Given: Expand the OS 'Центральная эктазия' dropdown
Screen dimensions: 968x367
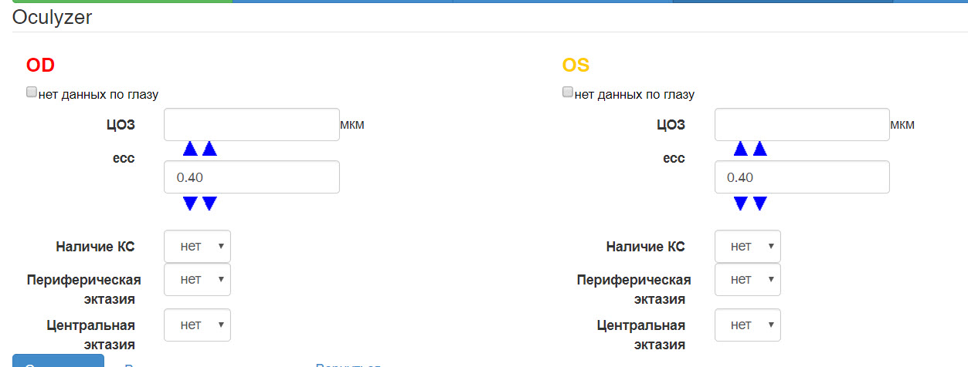Looking at the screenshot, I should [747, 325].
